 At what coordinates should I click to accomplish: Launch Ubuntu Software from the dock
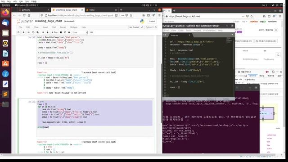[5, 63]
